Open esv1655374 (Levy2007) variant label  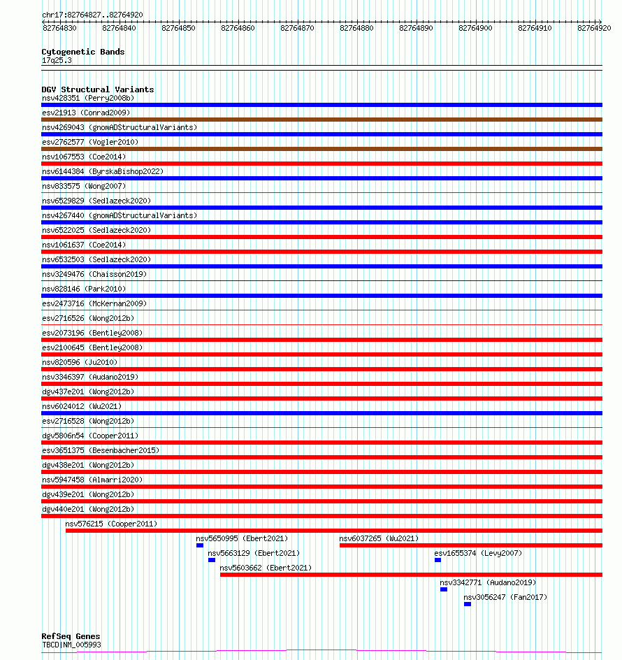click(x=478, y=554)
